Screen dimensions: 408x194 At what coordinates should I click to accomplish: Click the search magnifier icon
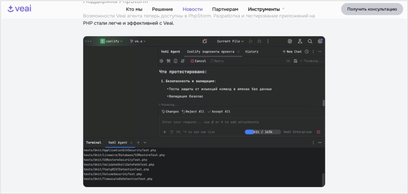pos(310,41)
